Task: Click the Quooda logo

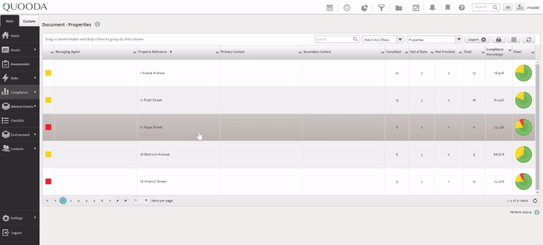Action: click(25, 7)
